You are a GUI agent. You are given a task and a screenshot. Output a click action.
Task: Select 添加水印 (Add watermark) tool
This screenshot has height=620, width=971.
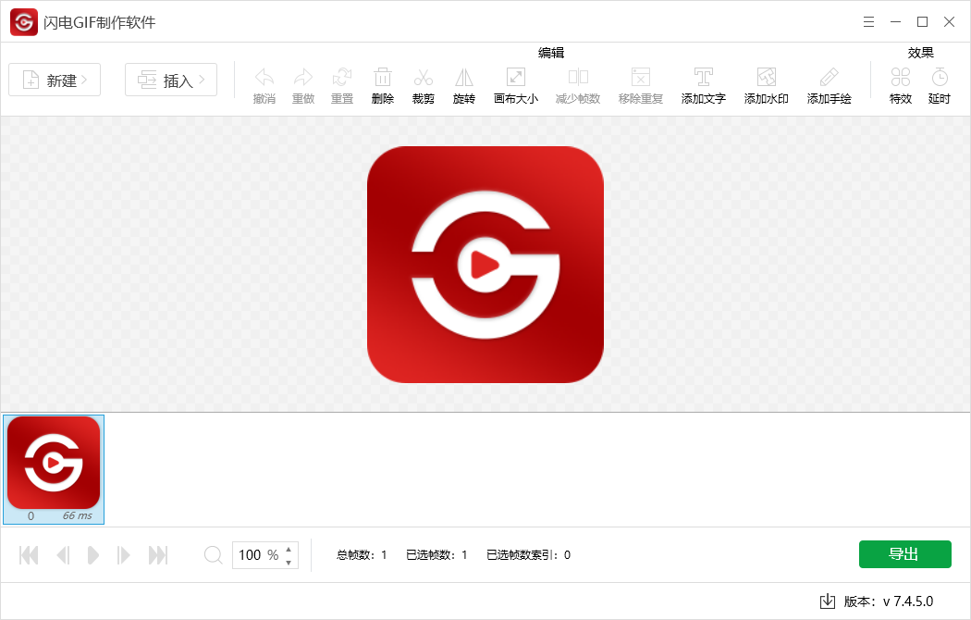[767, 85]
